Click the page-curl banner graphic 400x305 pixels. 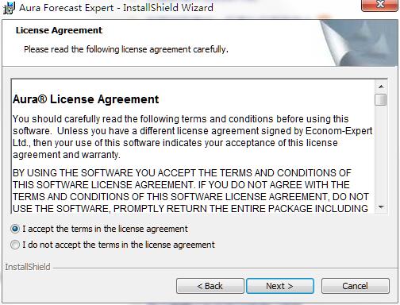(359, 43)
